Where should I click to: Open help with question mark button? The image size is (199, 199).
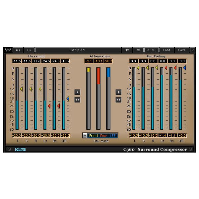[x=192, y=50]
